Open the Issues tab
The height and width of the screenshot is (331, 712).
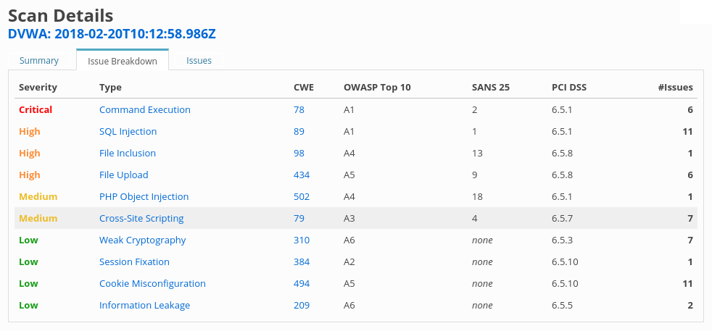coord(199,61)
